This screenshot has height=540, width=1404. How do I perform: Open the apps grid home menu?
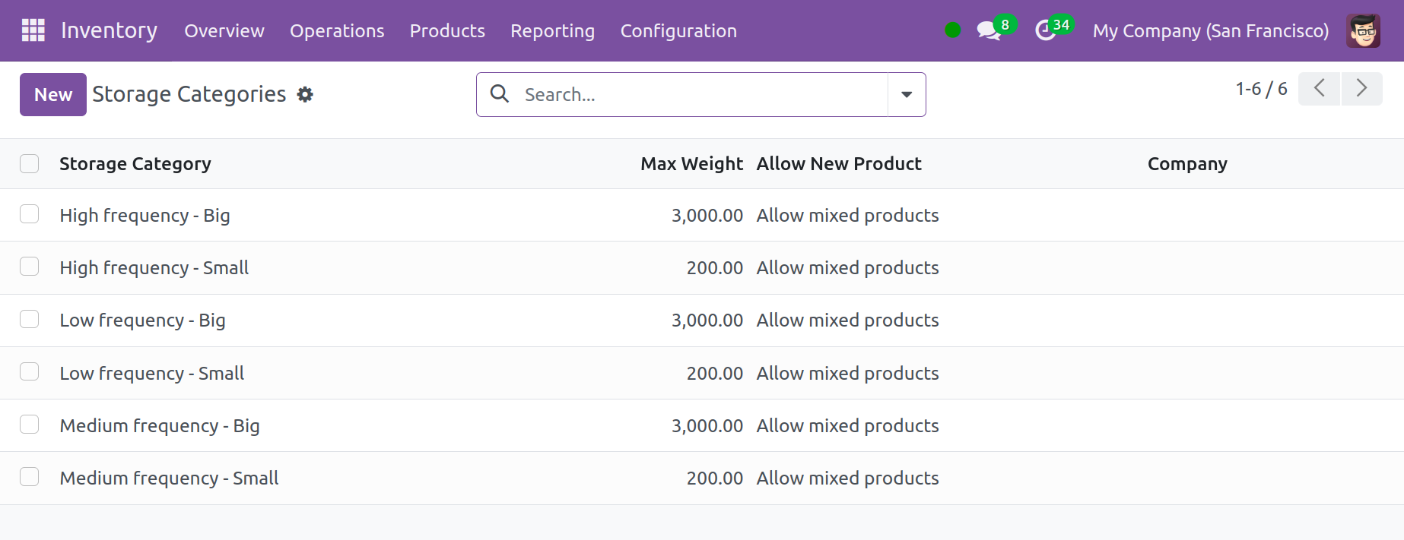coord(33,30)
